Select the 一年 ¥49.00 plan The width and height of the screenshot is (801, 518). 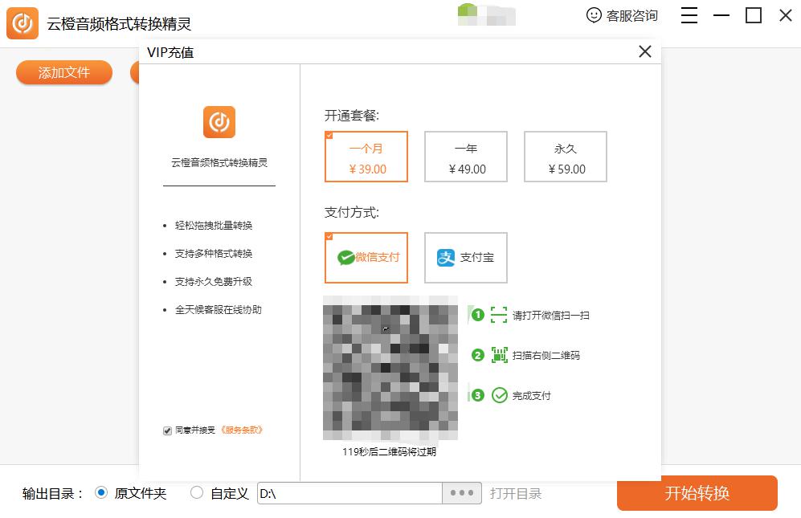tap(466, 157)
